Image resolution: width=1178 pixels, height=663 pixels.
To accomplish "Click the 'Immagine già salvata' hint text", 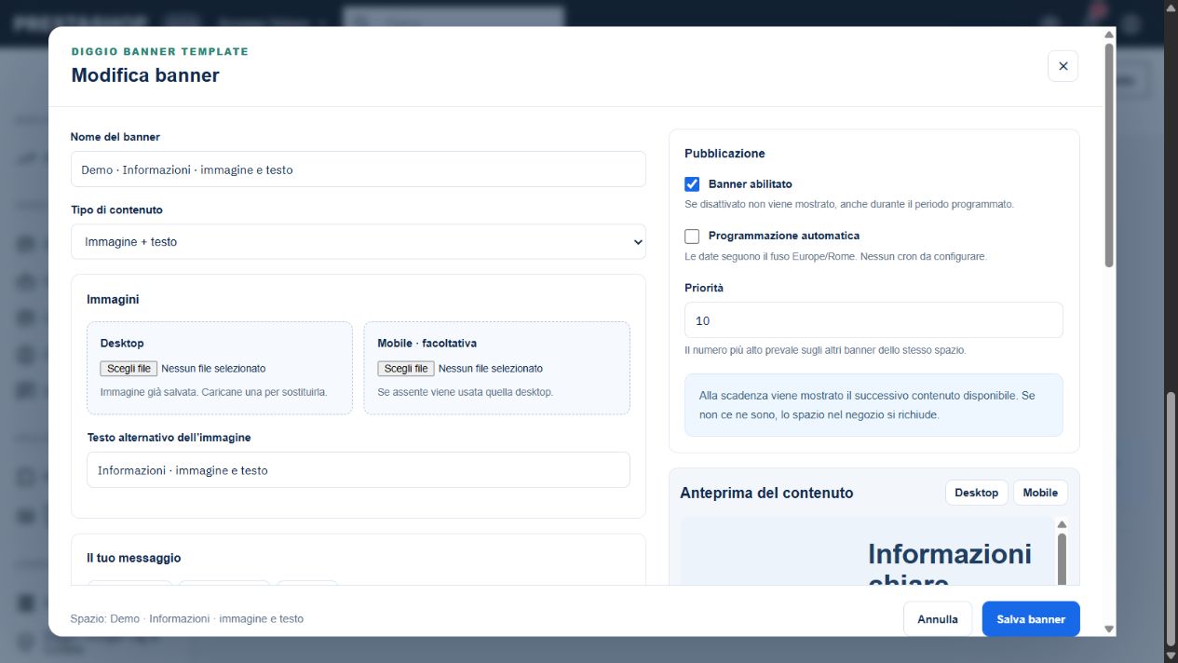I will click(x=213, y=392).
